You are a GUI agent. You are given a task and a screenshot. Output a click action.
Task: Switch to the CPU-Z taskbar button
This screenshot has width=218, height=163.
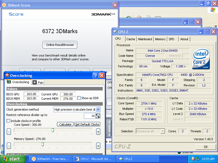coord(138,159)
